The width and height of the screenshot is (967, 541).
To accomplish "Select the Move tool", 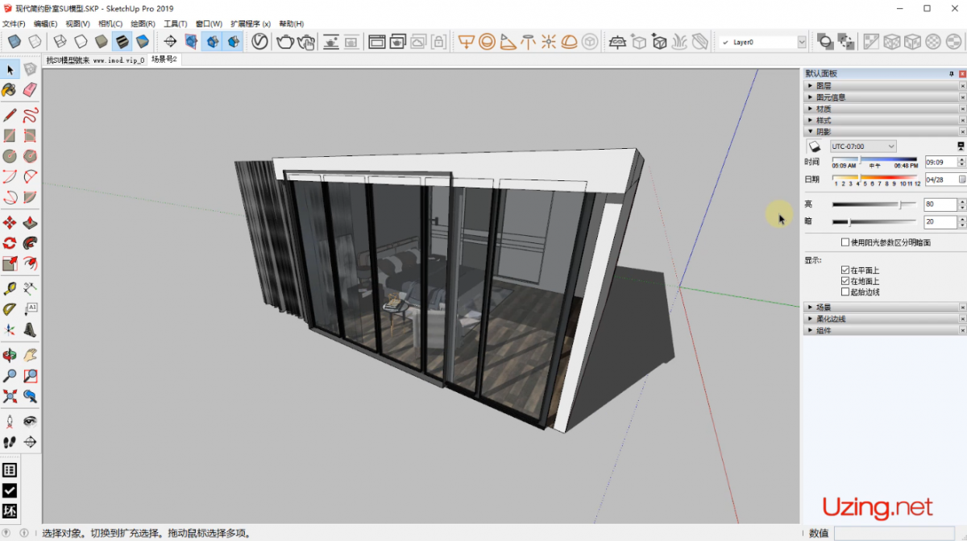I will [x=10, y=222].
